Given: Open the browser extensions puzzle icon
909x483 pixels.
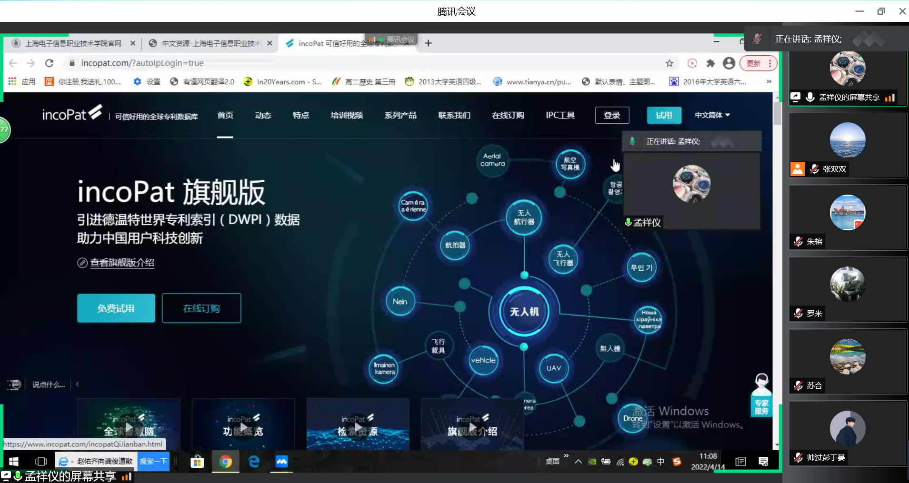Looking at the screenshot, I should [710, 63].
